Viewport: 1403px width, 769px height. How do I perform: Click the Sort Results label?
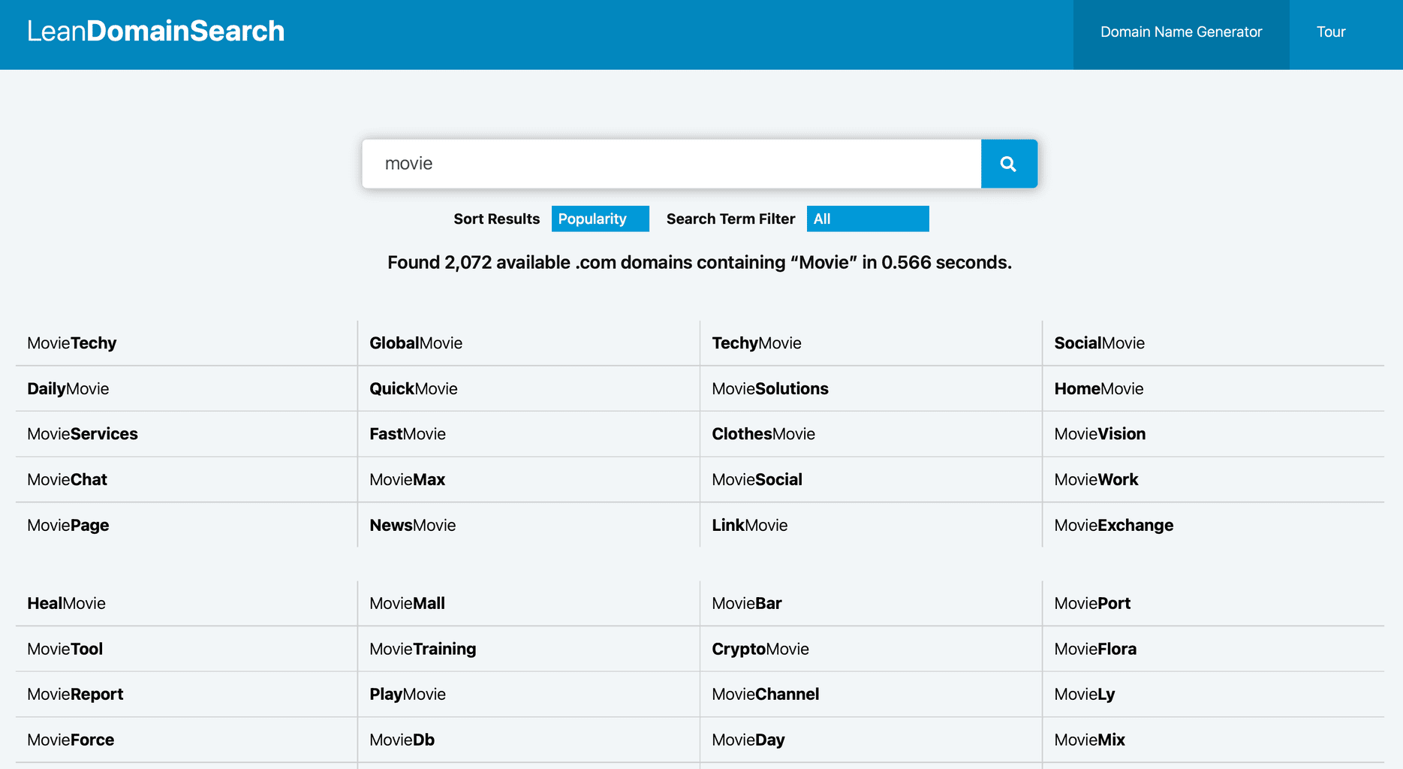497,219
